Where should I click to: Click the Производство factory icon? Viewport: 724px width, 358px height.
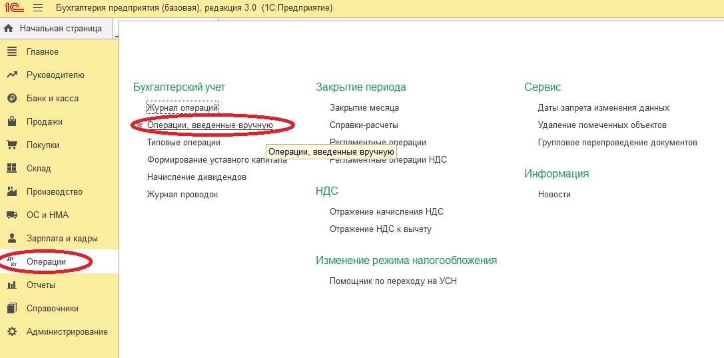[x=11, y=192]
